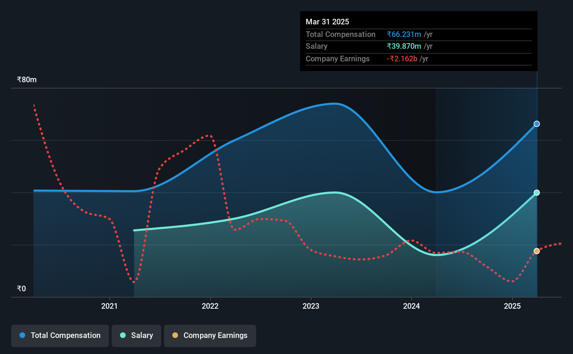The height and width of the screenshot is (354, 573).
Task: Click the orange Company Earnings legend dot
Action: [x=175, y=335]
